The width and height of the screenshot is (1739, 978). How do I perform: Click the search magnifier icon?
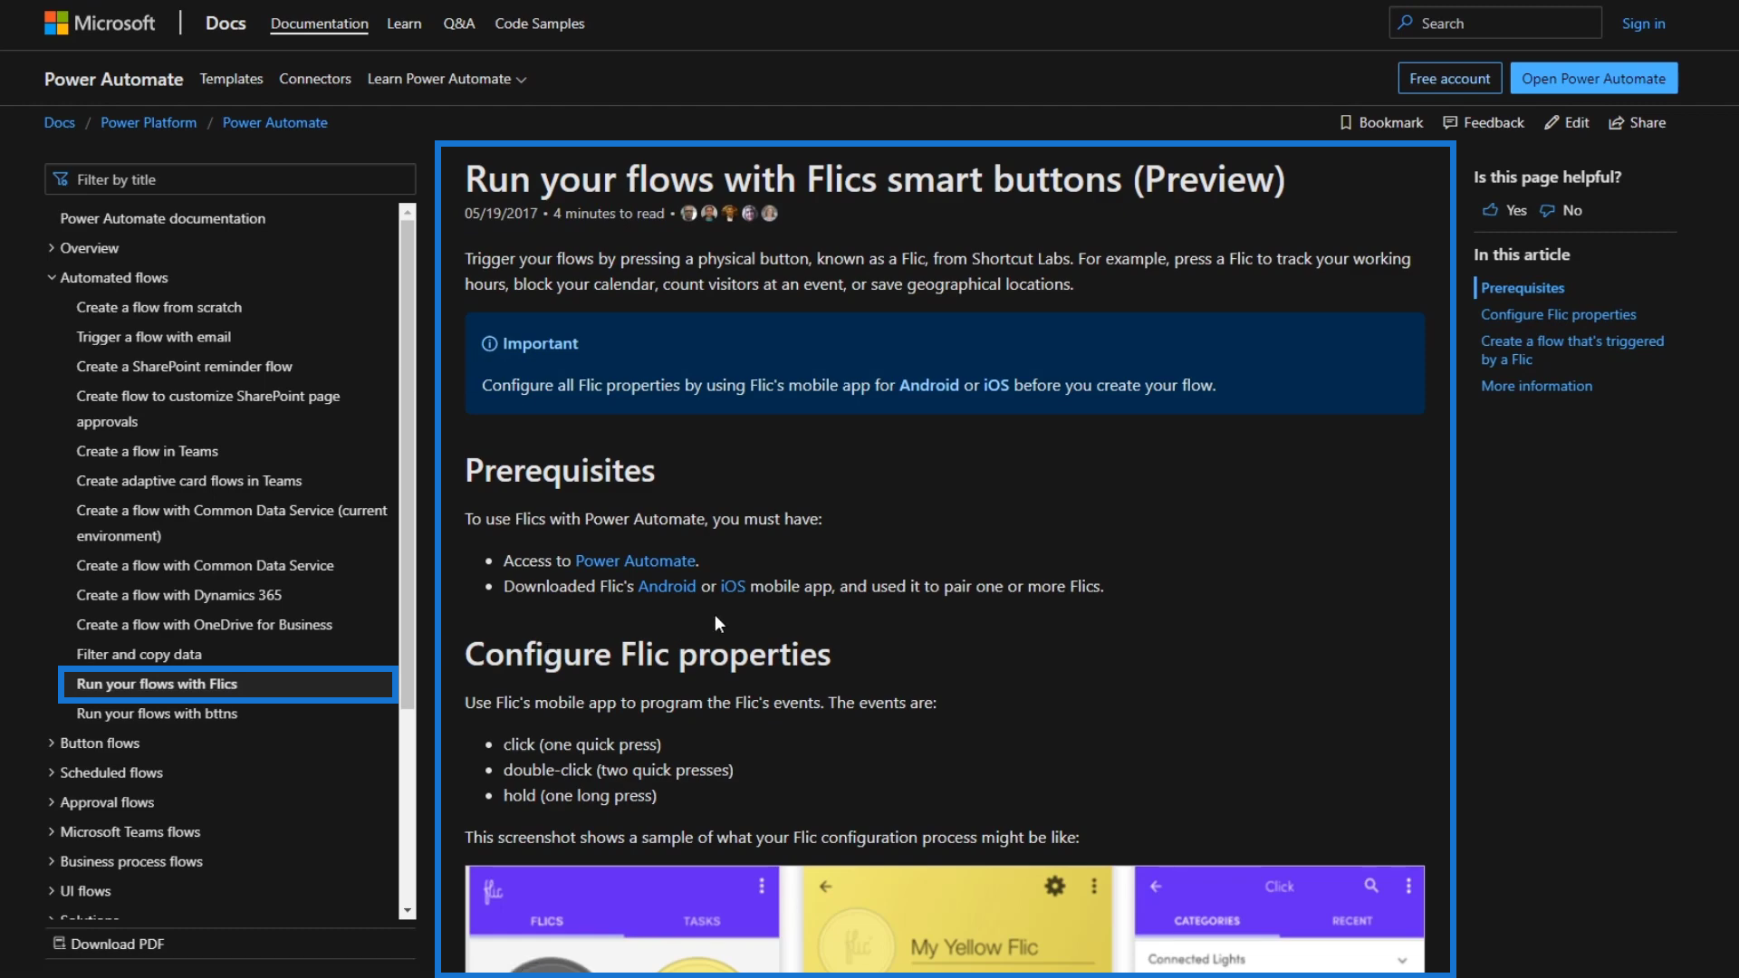click(1405, 23)
